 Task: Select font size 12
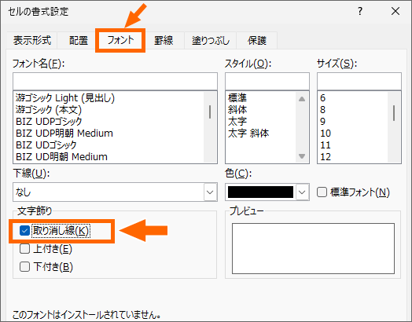coord(326,157)
